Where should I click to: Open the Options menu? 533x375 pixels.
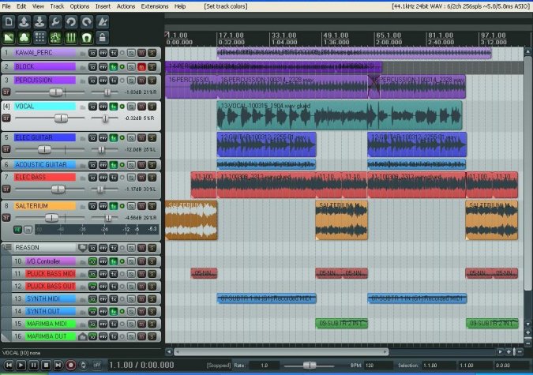[x=79, y=6]
